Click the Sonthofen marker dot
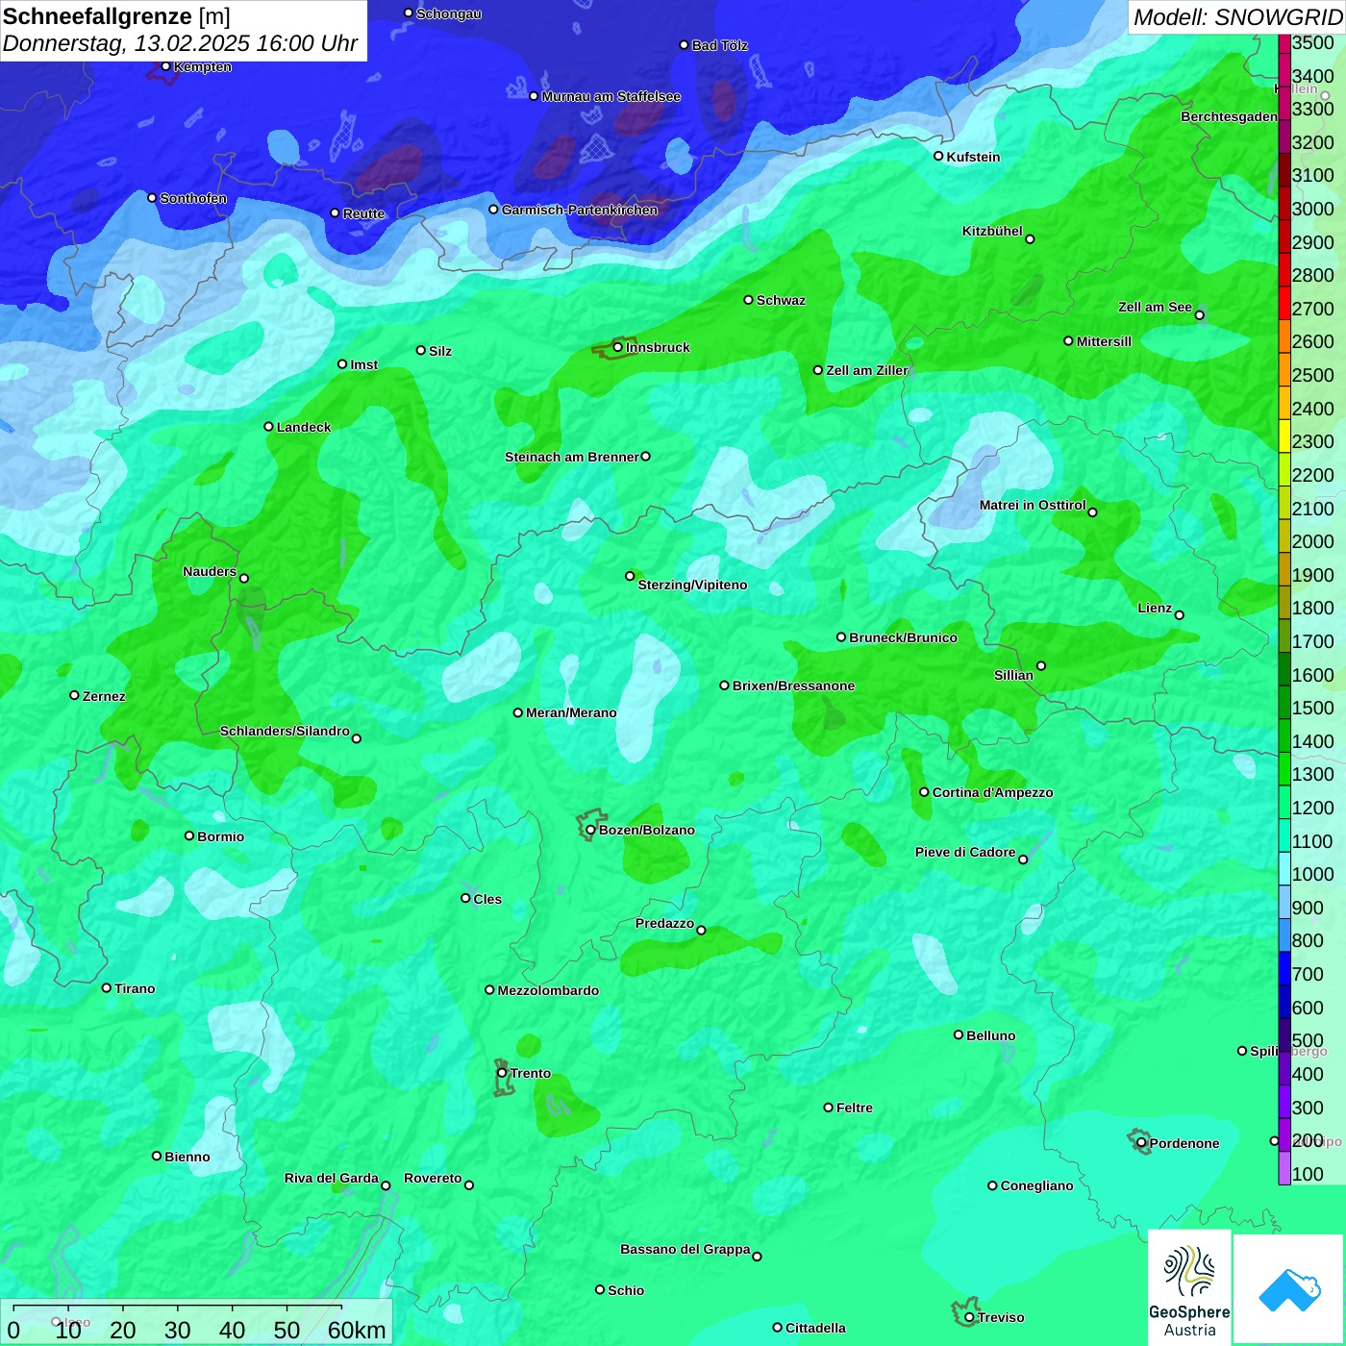Viewport: 1346px width, 1346px height. (x=152, y=198)
